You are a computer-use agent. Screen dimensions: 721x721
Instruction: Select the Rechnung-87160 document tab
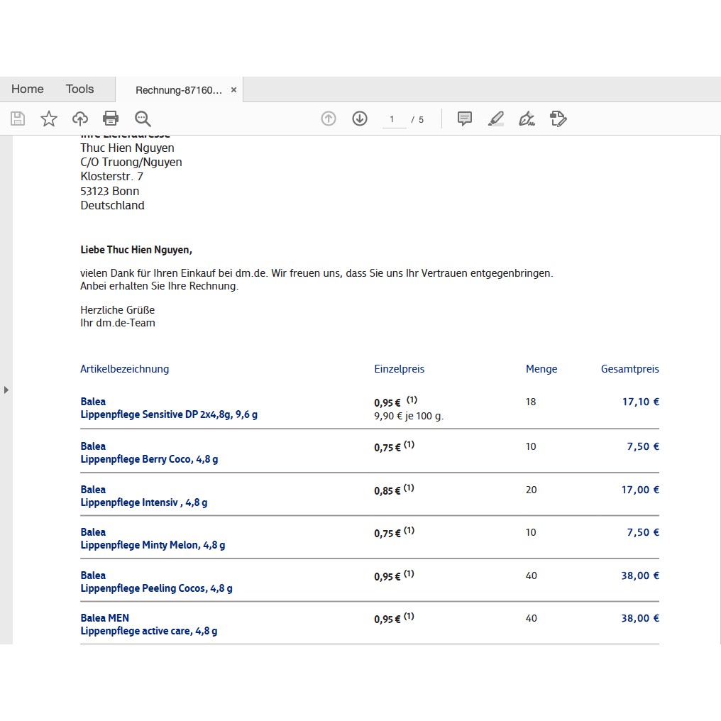(x=178, y=90)
